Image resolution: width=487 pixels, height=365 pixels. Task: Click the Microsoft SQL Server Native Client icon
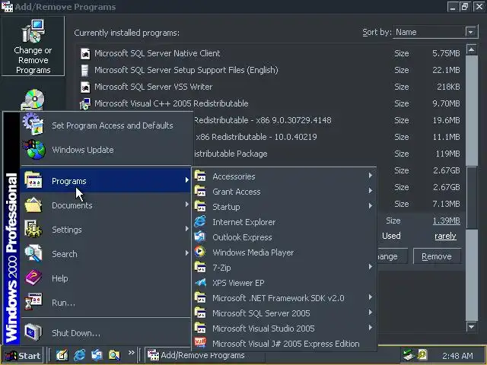[x=85, y=53]
